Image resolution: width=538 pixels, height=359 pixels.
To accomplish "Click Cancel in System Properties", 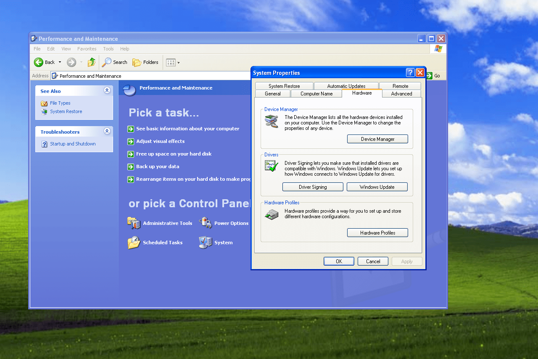I will pyautogui.click(x=373, y=261).
